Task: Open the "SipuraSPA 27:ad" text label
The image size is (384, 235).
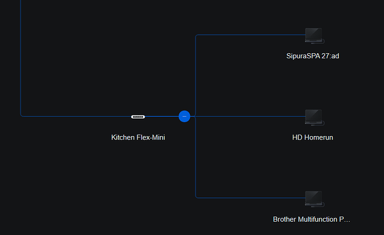Action: coord(313,56)
